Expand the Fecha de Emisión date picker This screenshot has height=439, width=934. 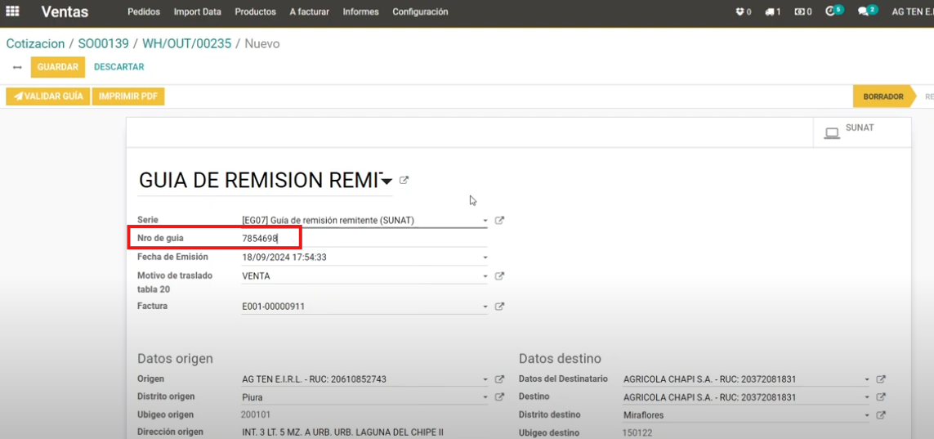click(485, 258)
